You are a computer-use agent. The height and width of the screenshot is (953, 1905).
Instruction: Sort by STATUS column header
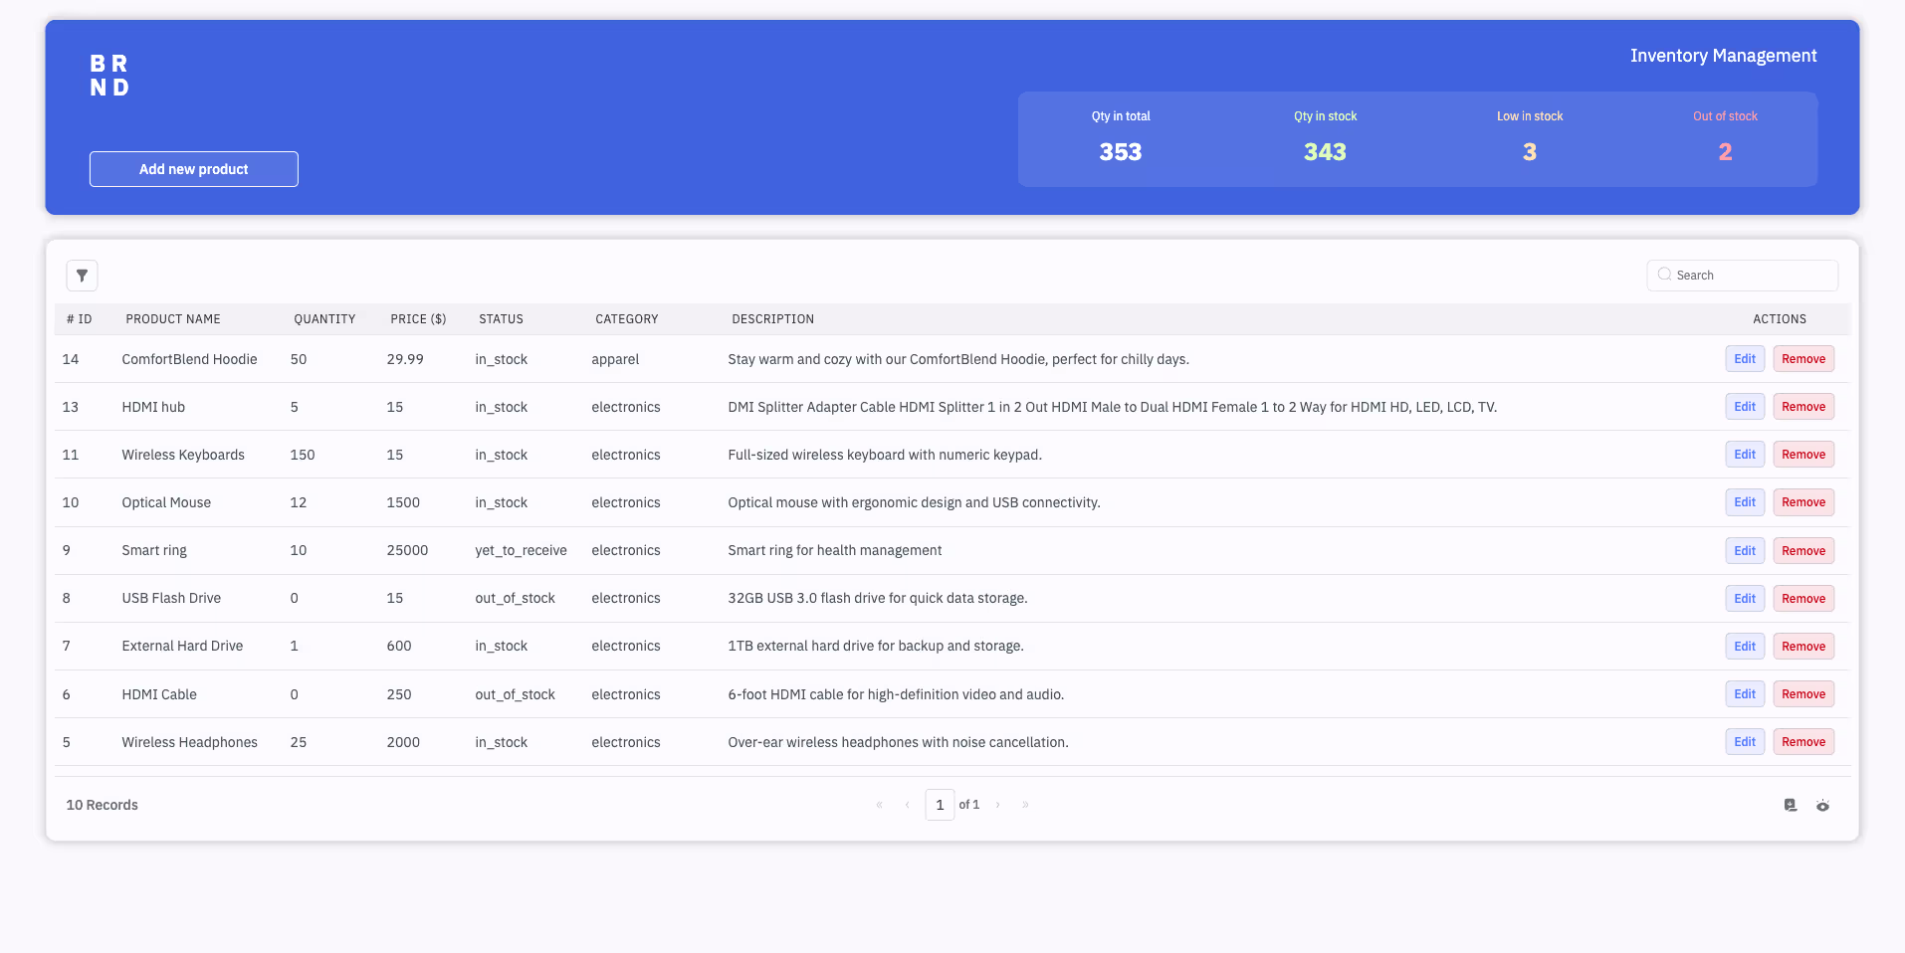[x=501, y=319]
